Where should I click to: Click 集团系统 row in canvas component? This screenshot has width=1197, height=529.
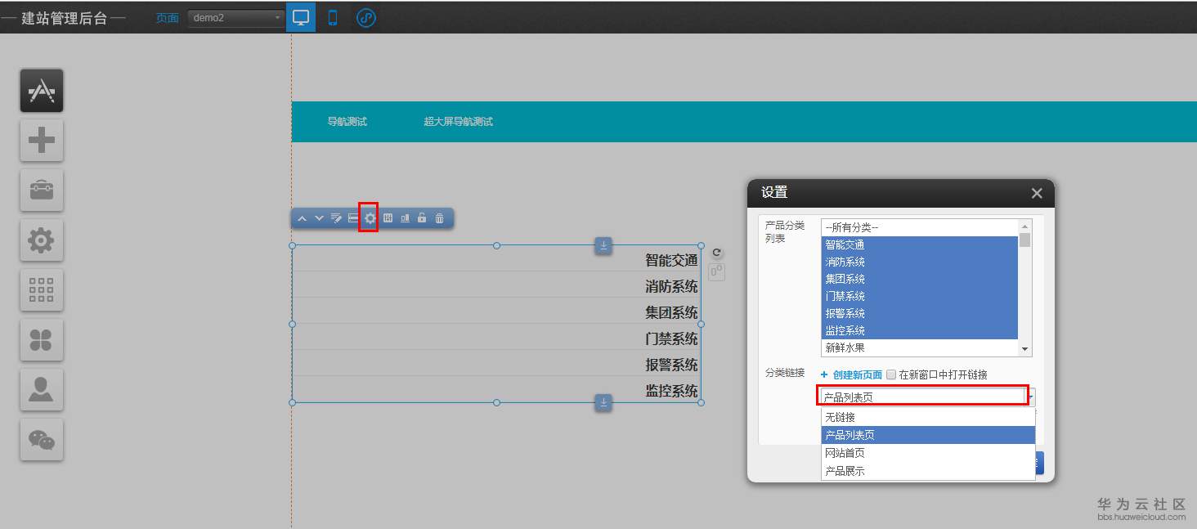click(x=496, y=312)
